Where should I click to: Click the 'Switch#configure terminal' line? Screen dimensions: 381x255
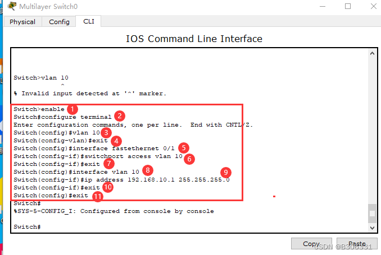(x=62, y=117)
